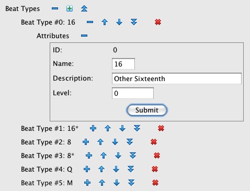This screenshot has height=191, width=250.
Task: Expand Beat Type #1: 16*
Action: [93, 128]
